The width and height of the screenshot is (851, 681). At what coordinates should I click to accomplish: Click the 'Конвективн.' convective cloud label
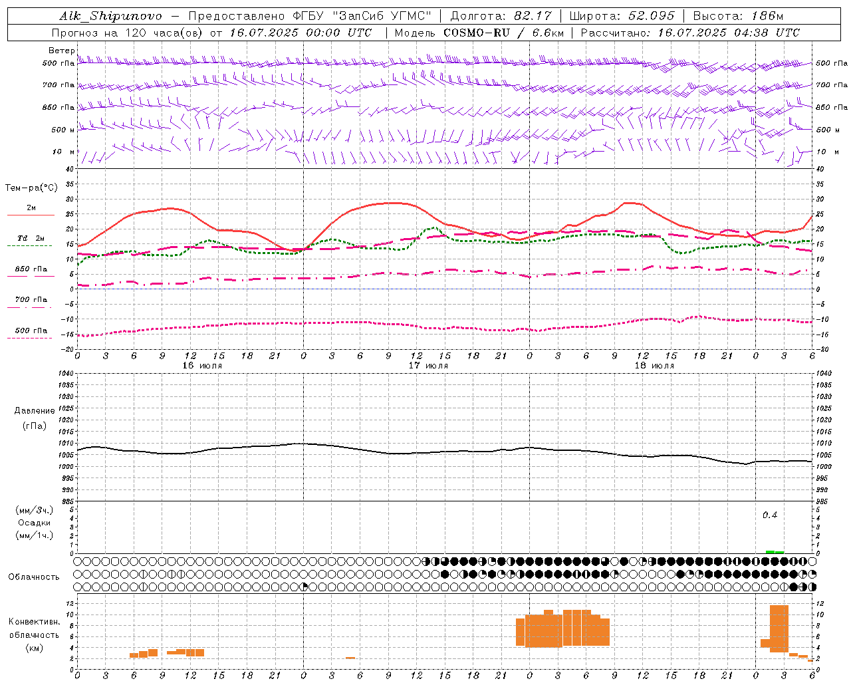tap(35, 622)
